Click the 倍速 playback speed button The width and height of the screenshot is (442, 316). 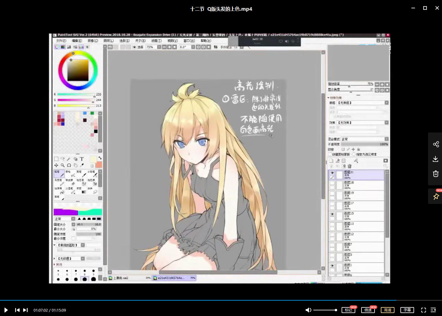[368, 310]
